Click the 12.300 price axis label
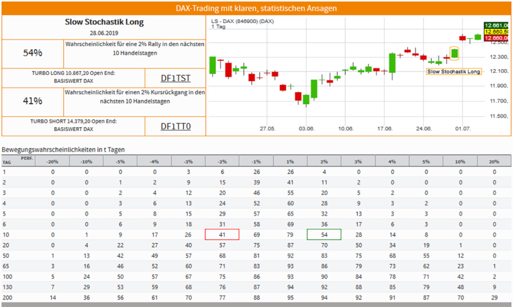513x307 pixels. (x=499, y=57)
